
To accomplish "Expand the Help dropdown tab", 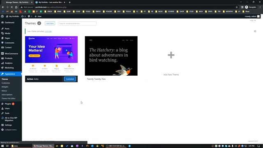I will (253, 21).
